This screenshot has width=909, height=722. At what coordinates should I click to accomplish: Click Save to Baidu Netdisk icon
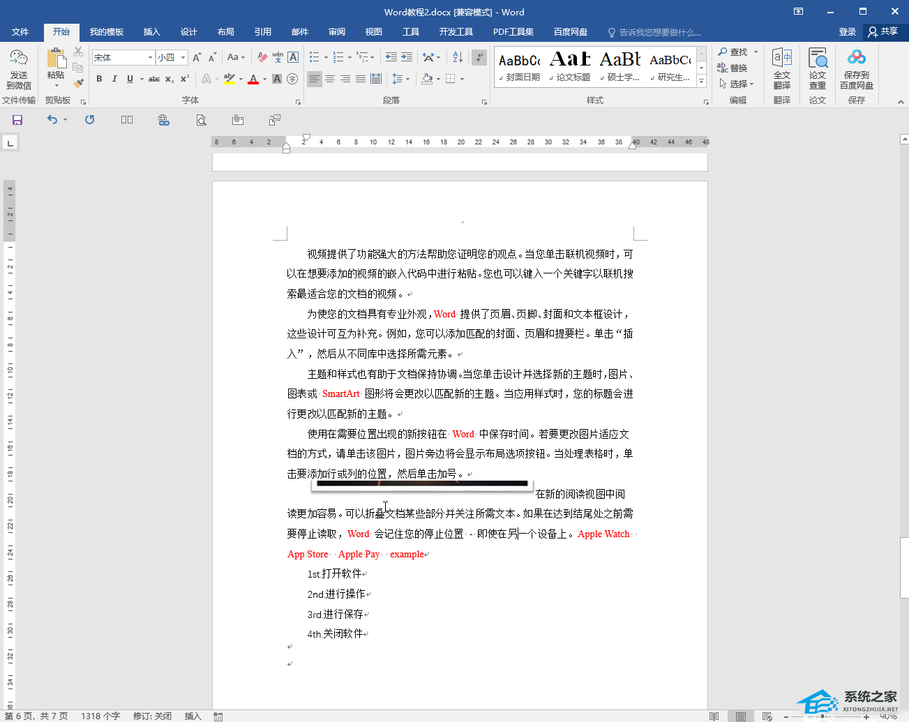tap(856, 68)
